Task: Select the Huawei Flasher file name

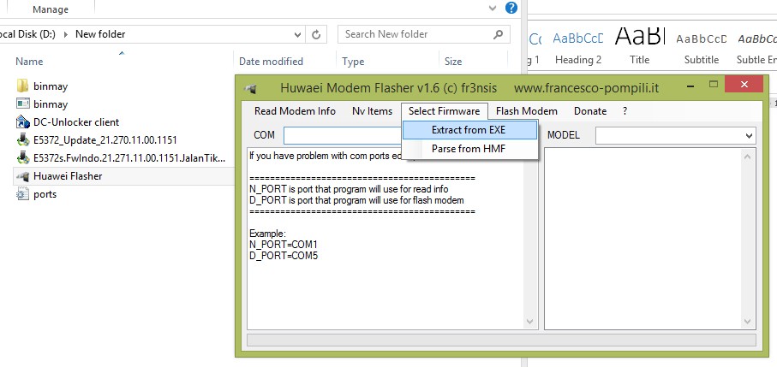Action: [x=68, y=176]
